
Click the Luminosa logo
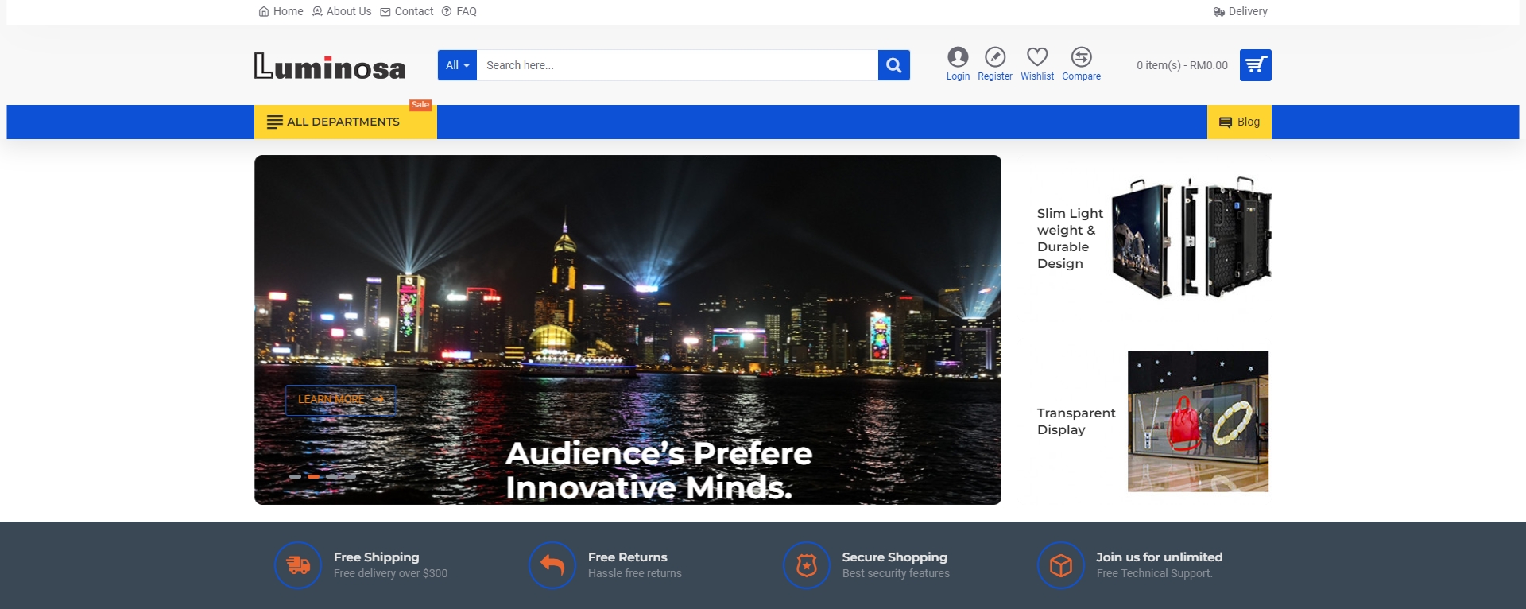pos(330,66)
